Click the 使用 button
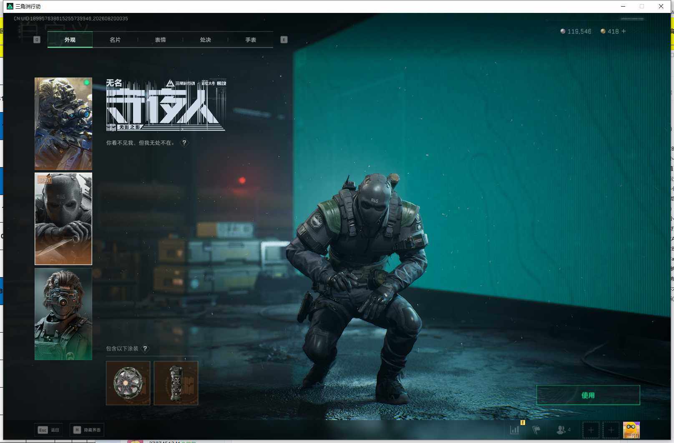Screen dimensions: 674x443 coord(588,395)
